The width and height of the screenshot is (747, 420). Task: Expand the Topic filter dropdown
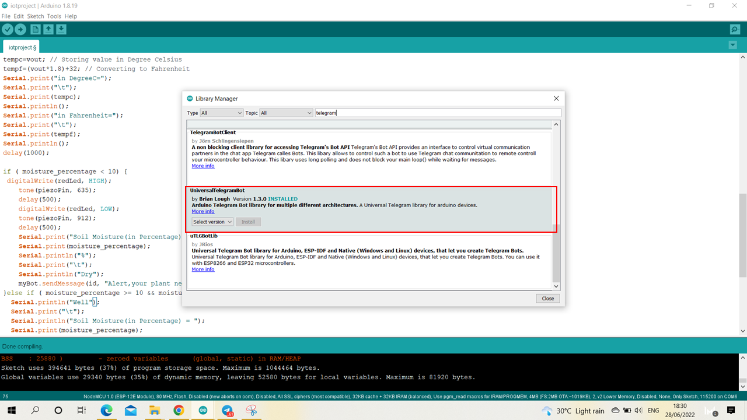(x=286, y=113)
